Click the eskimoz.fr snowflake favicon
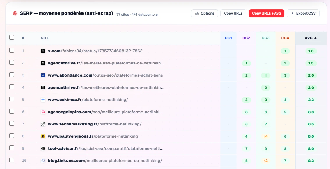 tap(43, 100)
